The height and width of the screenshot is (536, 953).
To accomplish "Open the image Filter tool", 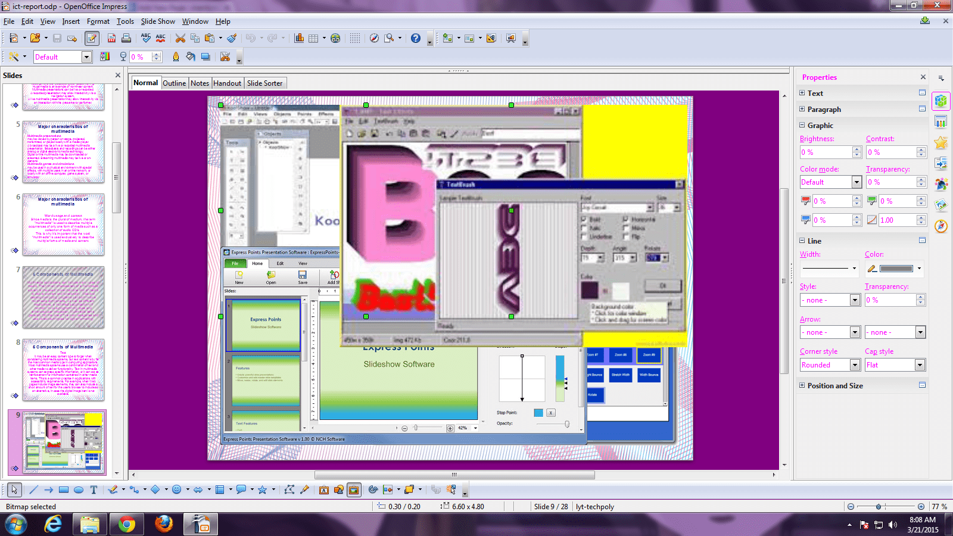I will tap(14, 57).
